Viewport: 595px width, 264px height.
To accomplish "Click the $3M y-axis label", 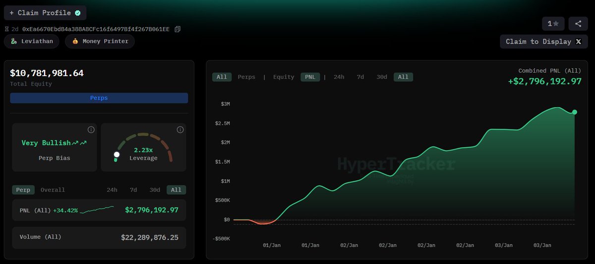I will tap(225, 104).
